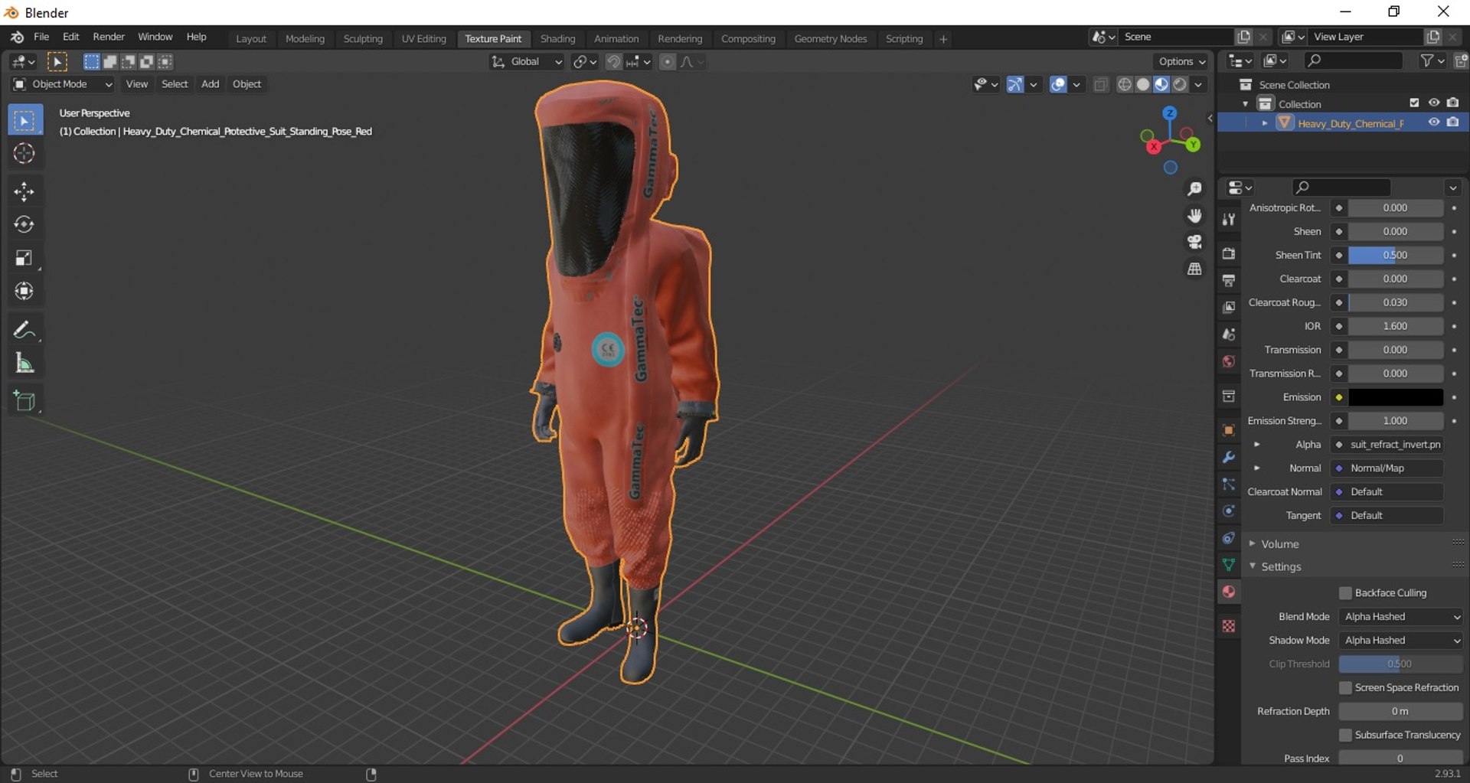The width and height of the screenshot is (1470, 783).
Task: Open the Global transform orientation dropdown
Action: (527, 62)
